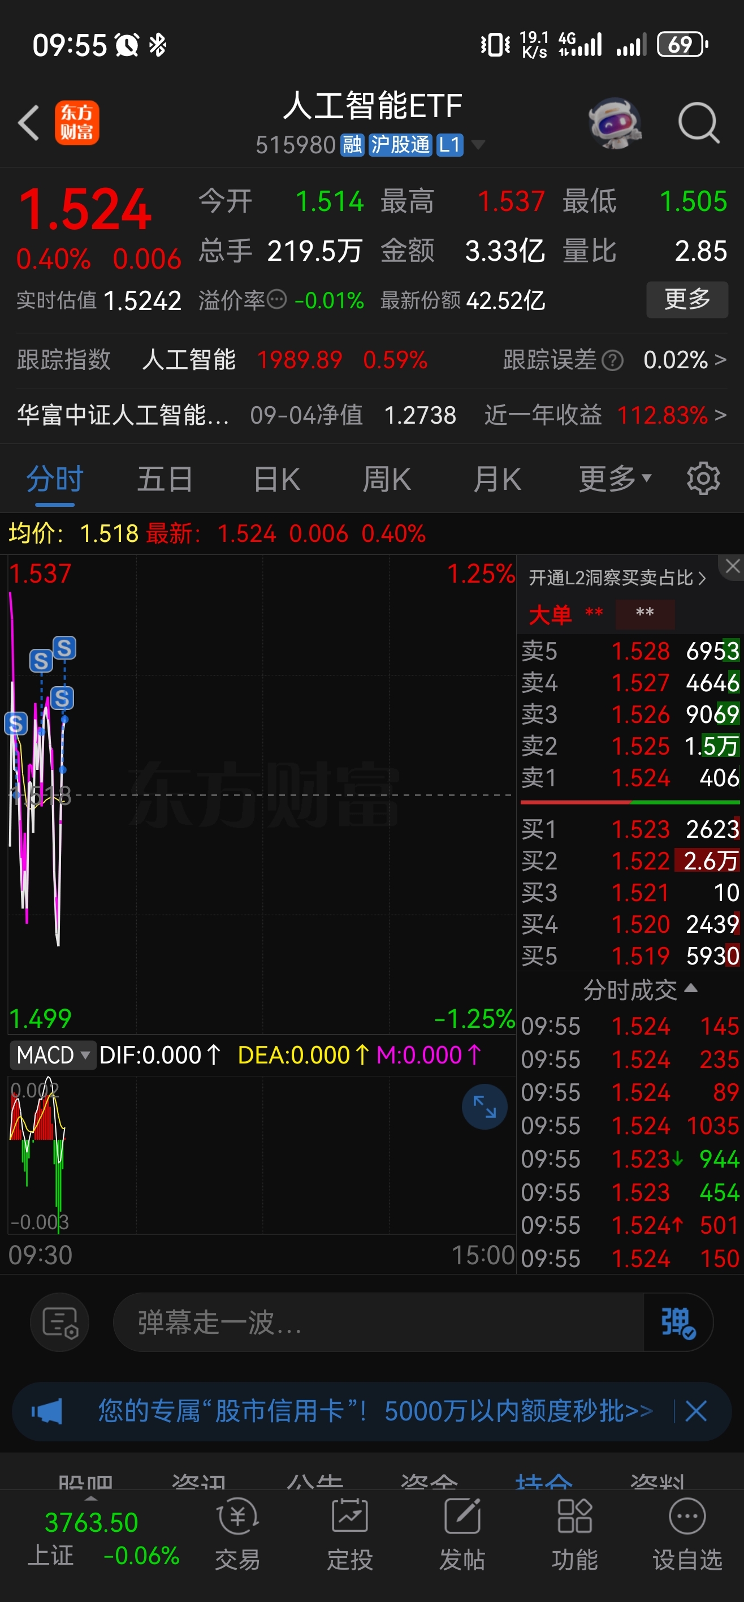Image resolution: width=744 pixels, height=1602 pixels.
Task: Expand chart to fullscreen with arrows icon
Action: tap(484, 1107)
